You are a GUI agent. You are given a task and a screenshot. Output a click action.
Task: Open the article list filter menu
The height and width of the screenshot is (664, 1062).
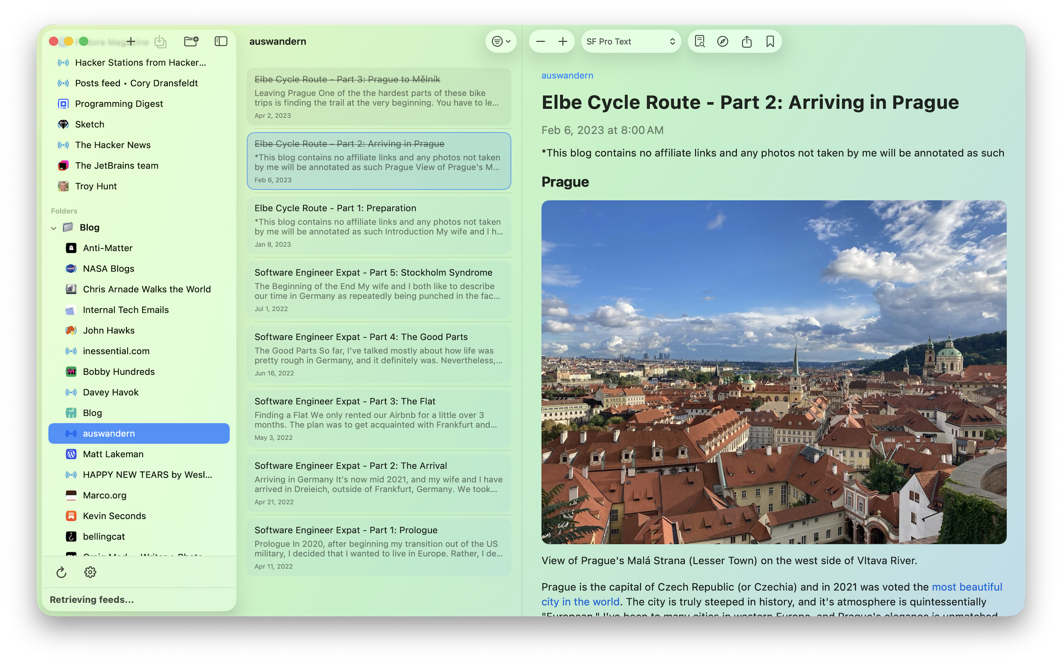point(501,41)
